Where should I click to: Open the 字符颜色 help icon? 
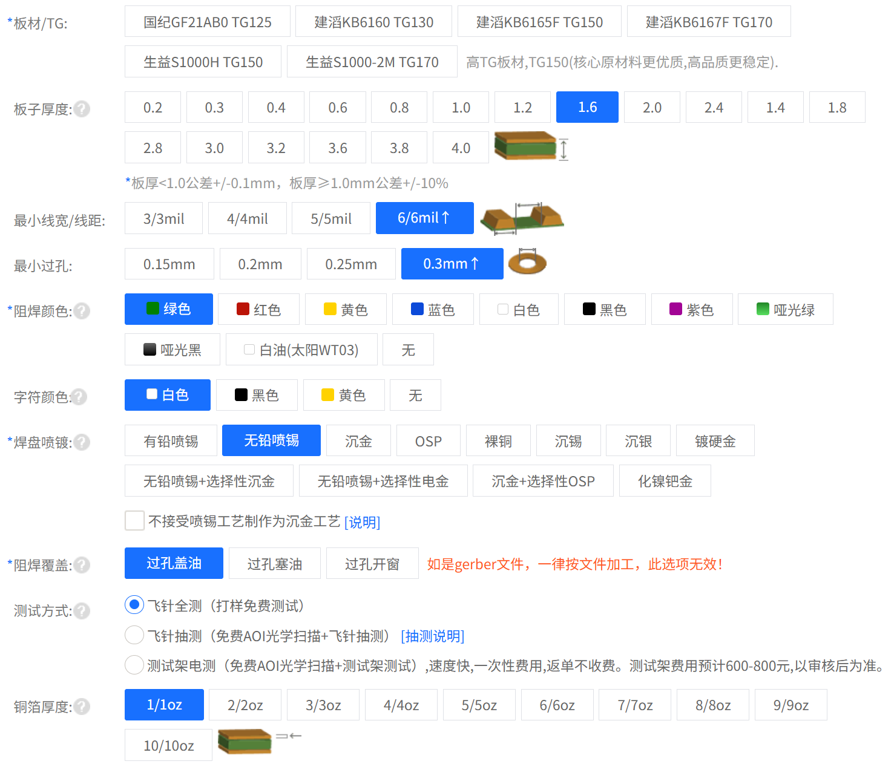coord(79,396)
